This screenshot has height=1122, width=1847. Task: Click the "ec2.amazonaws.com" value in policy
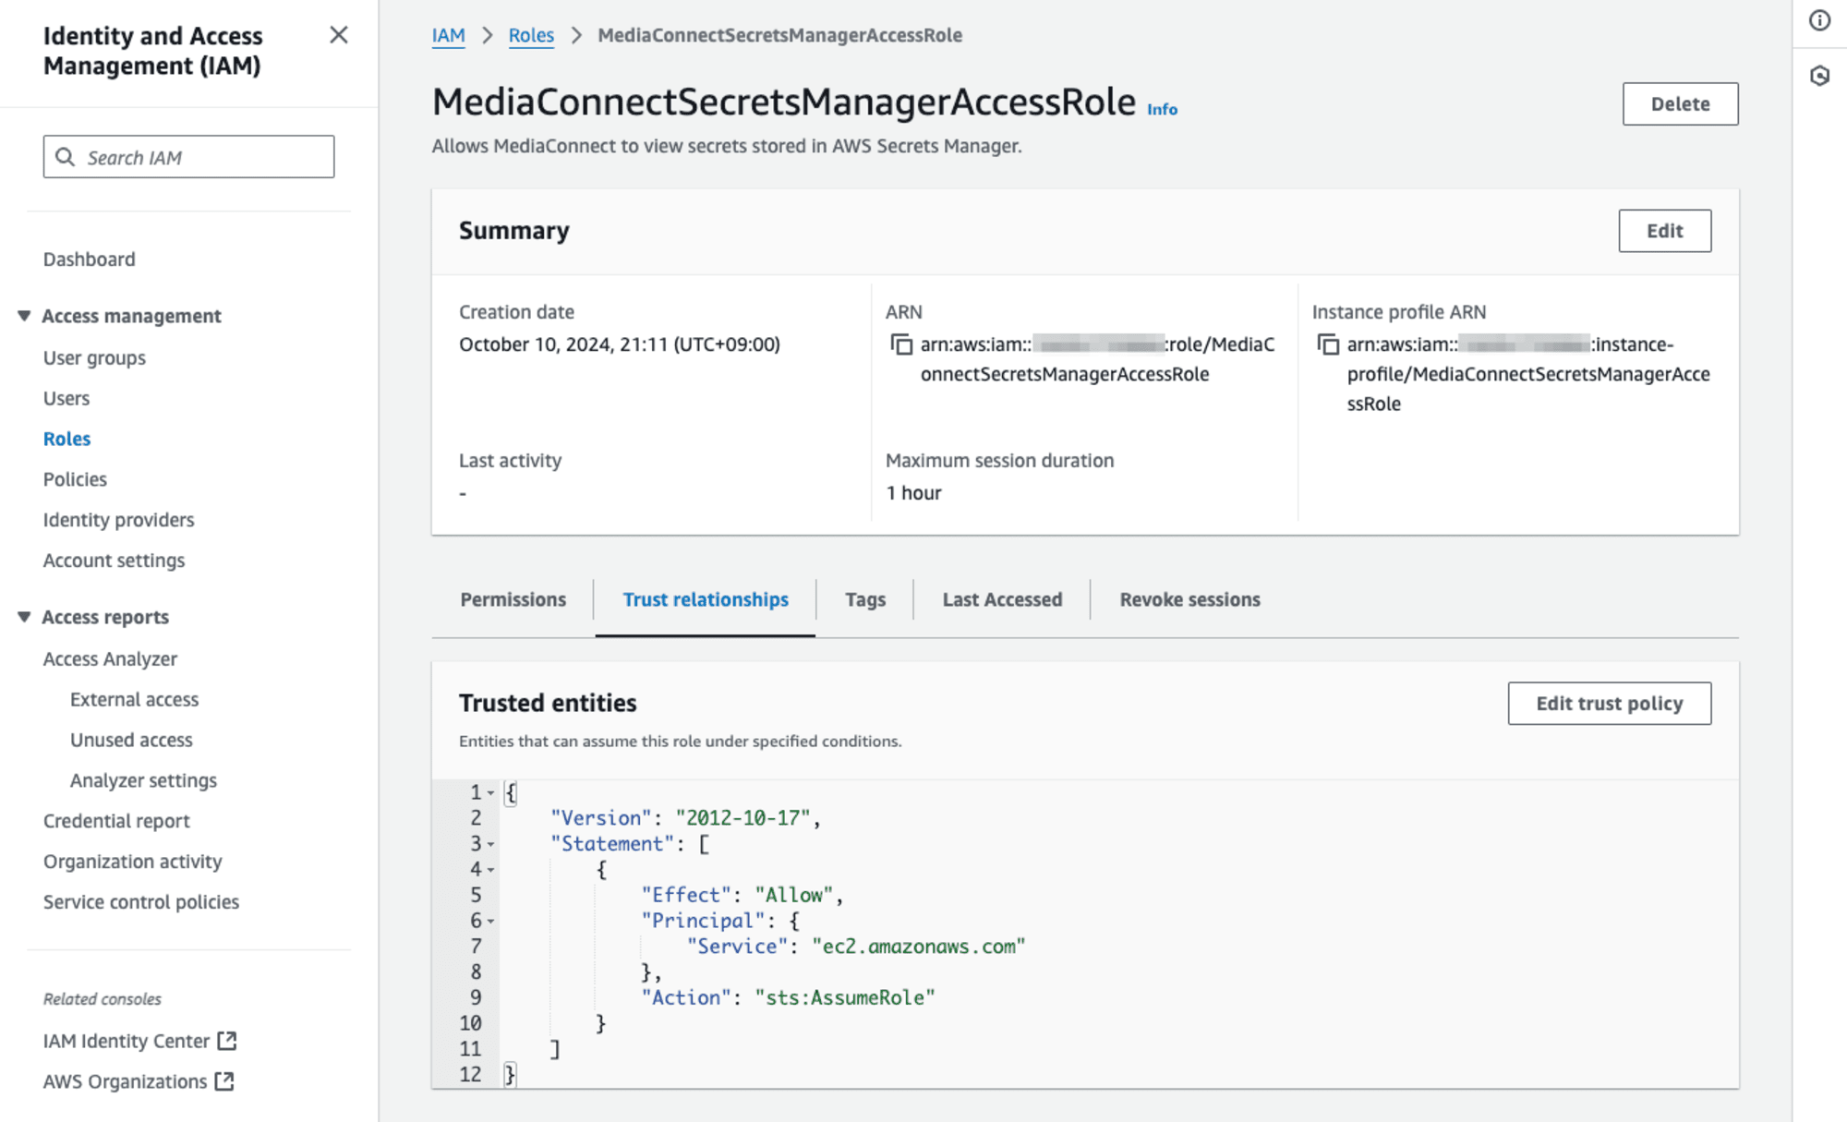coord(919,947)
